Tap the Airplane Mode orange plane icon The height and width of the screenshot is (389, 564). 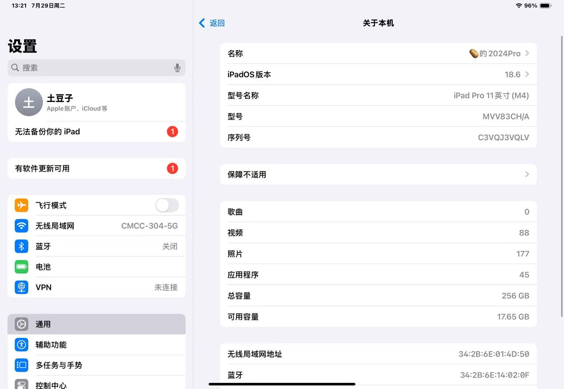[x=22, y=205]
